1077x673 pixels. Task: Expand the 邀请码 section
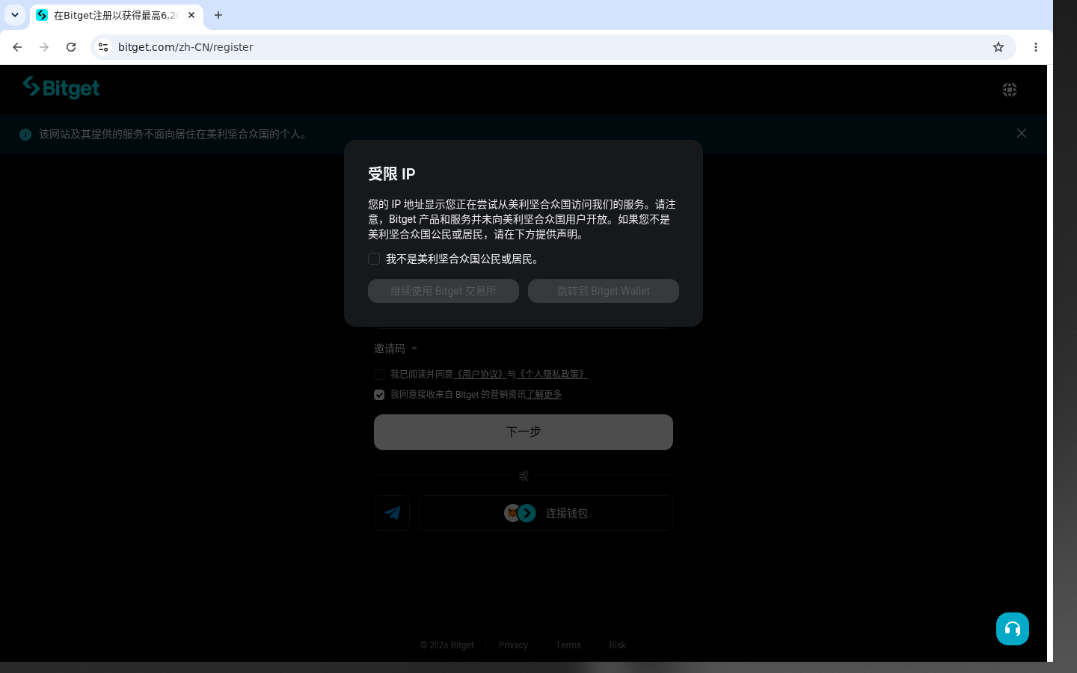click(396, 348)
